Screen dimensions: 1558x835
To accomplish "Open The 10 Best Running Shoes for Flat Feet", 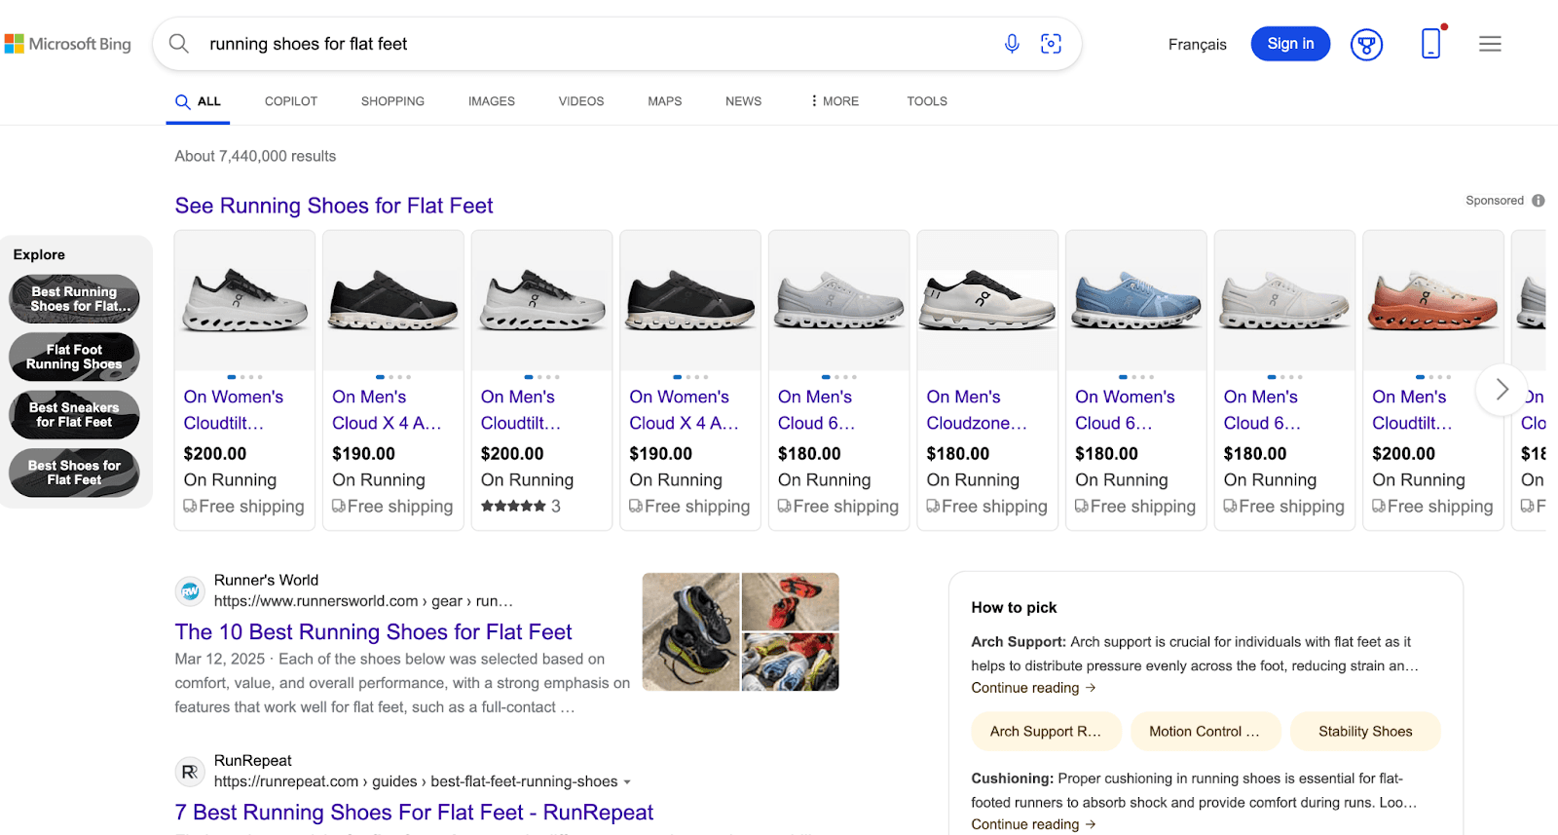I will 373,632.
